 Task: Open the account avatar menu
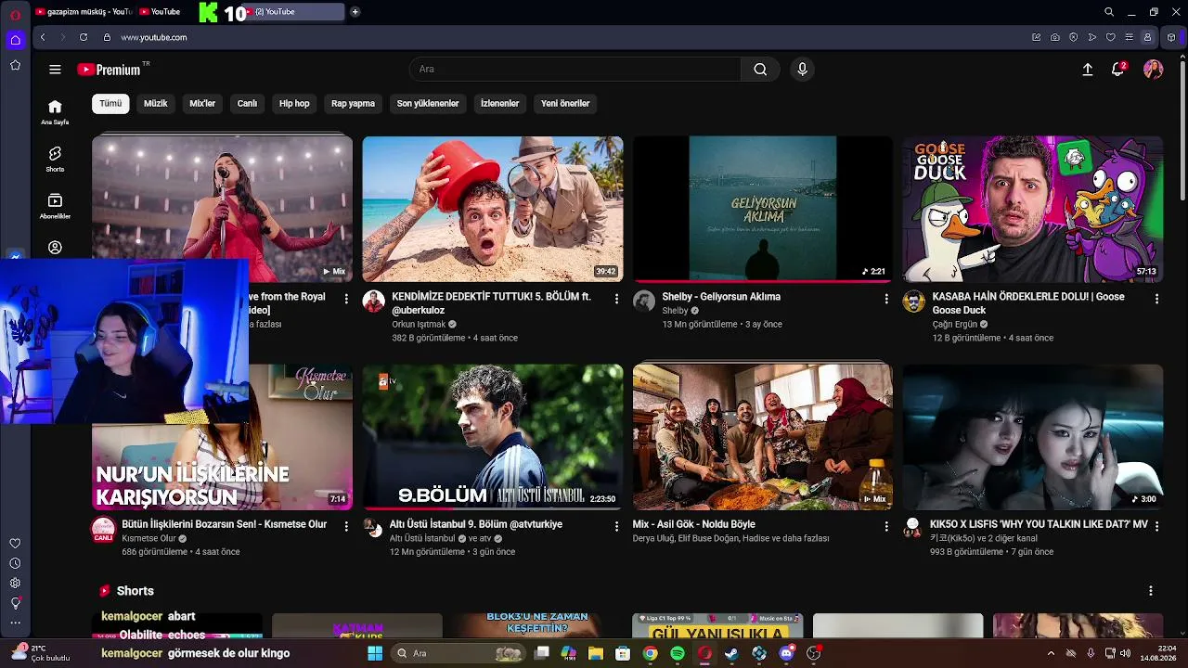click(1154, 70)
